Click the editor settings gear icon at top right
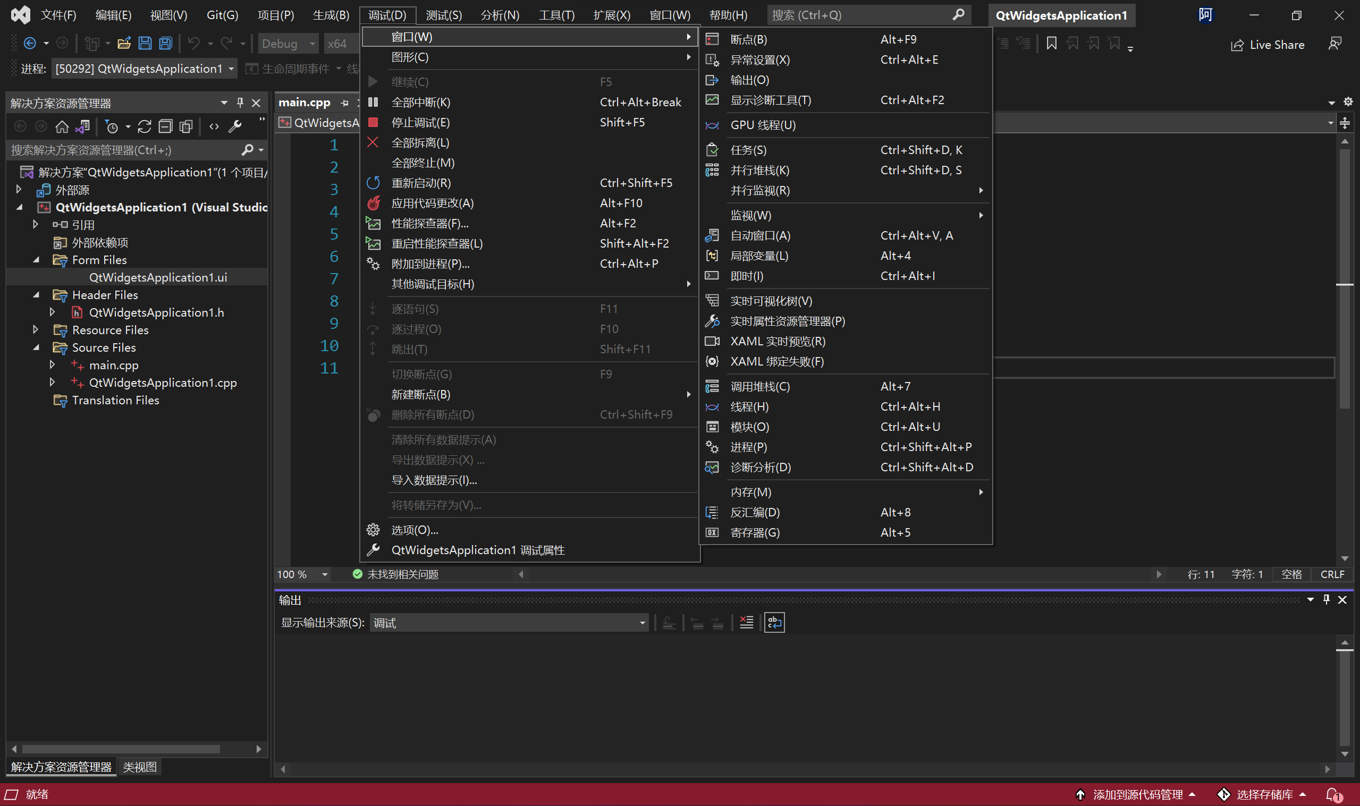The image size is (1360, 806). (x=1348, y=101)
